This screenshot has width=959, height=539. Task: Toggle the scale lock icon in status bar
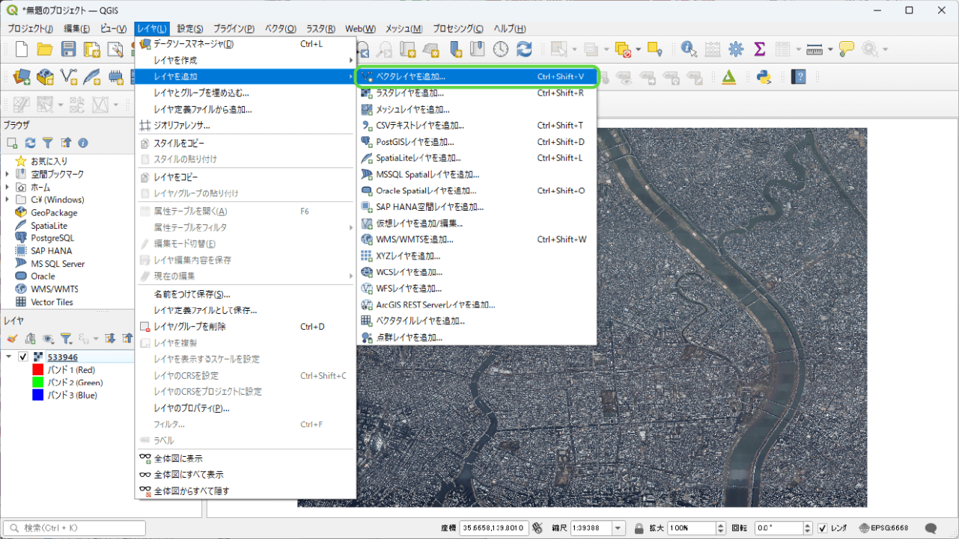(x=639, y=528)
